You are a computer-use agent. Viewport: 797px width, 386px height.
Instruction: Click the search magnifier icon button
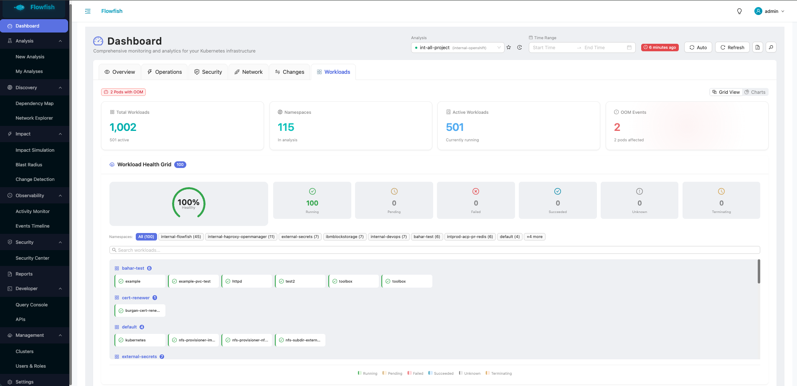[x=771, y=48]
